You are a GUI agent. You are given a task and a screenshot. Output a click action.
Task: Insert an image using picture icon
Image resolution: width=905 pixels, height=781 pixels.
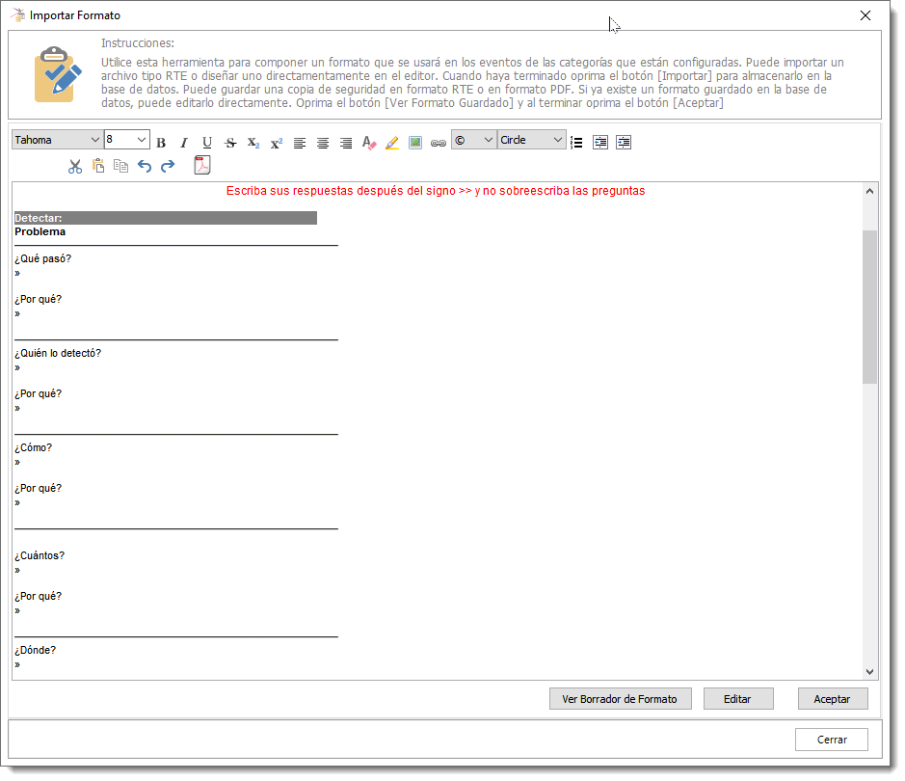tap(415, 143)
